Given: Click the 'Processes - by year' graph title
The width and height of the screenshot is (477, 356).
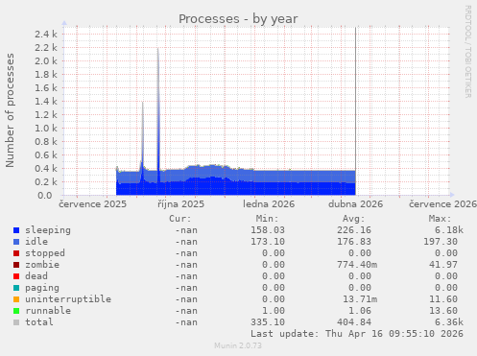Looking at the screenshot, I should 238,19.
